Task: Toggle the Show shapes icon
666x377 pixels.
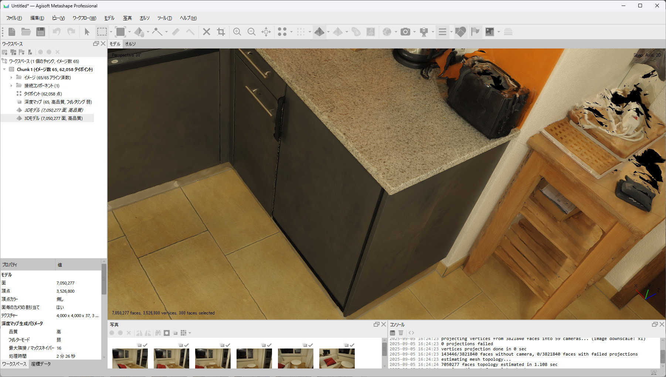Action: (461, 32)
